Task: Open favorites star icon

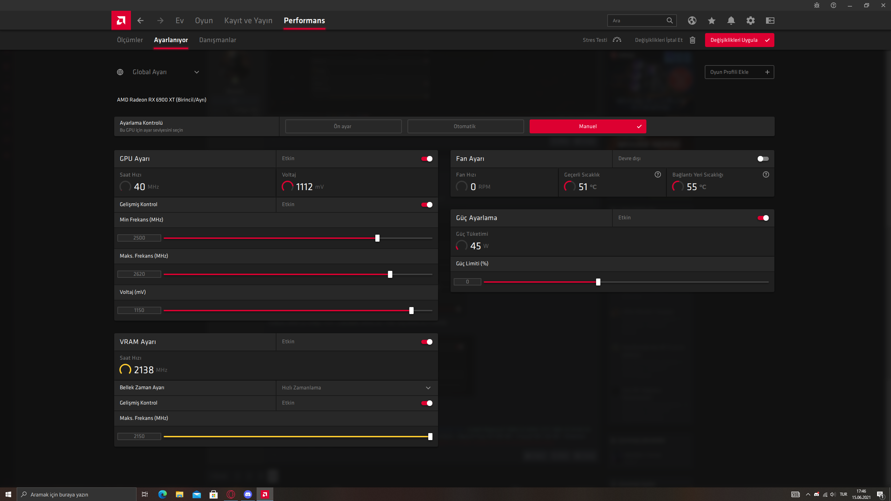Action: [x=711, y=21]
